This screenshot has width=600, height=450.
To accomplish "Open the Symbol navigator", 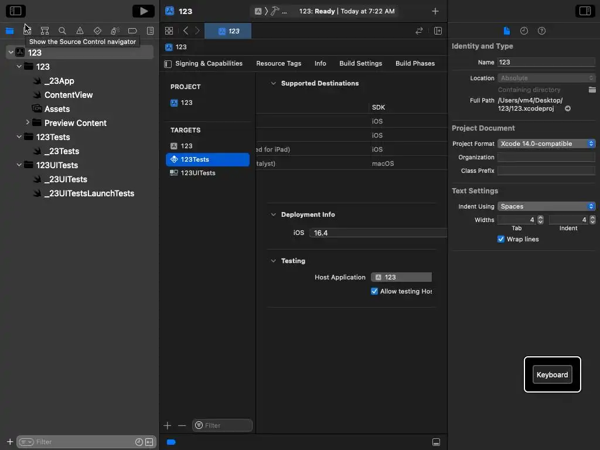I will 45,30.
